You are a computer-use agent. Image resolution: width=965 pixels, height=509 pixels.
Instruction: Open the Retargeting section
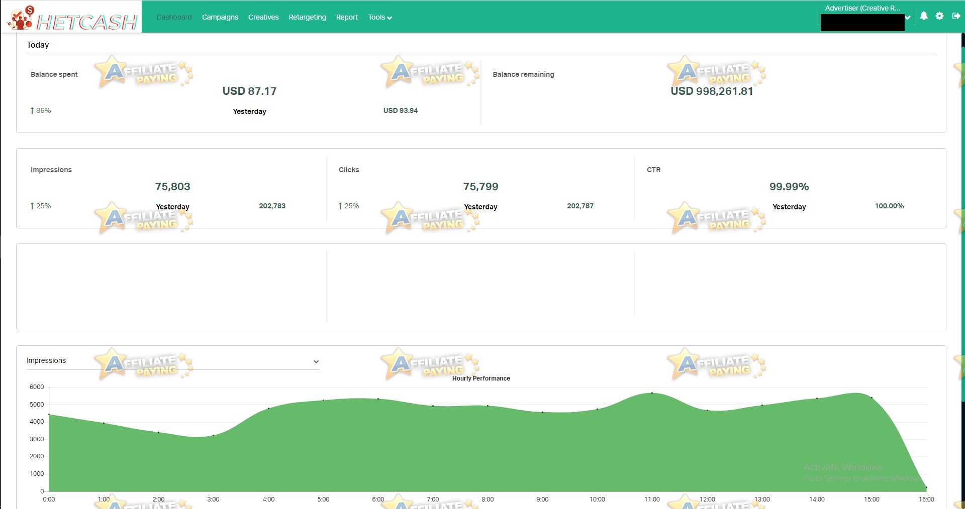[307, 17]
